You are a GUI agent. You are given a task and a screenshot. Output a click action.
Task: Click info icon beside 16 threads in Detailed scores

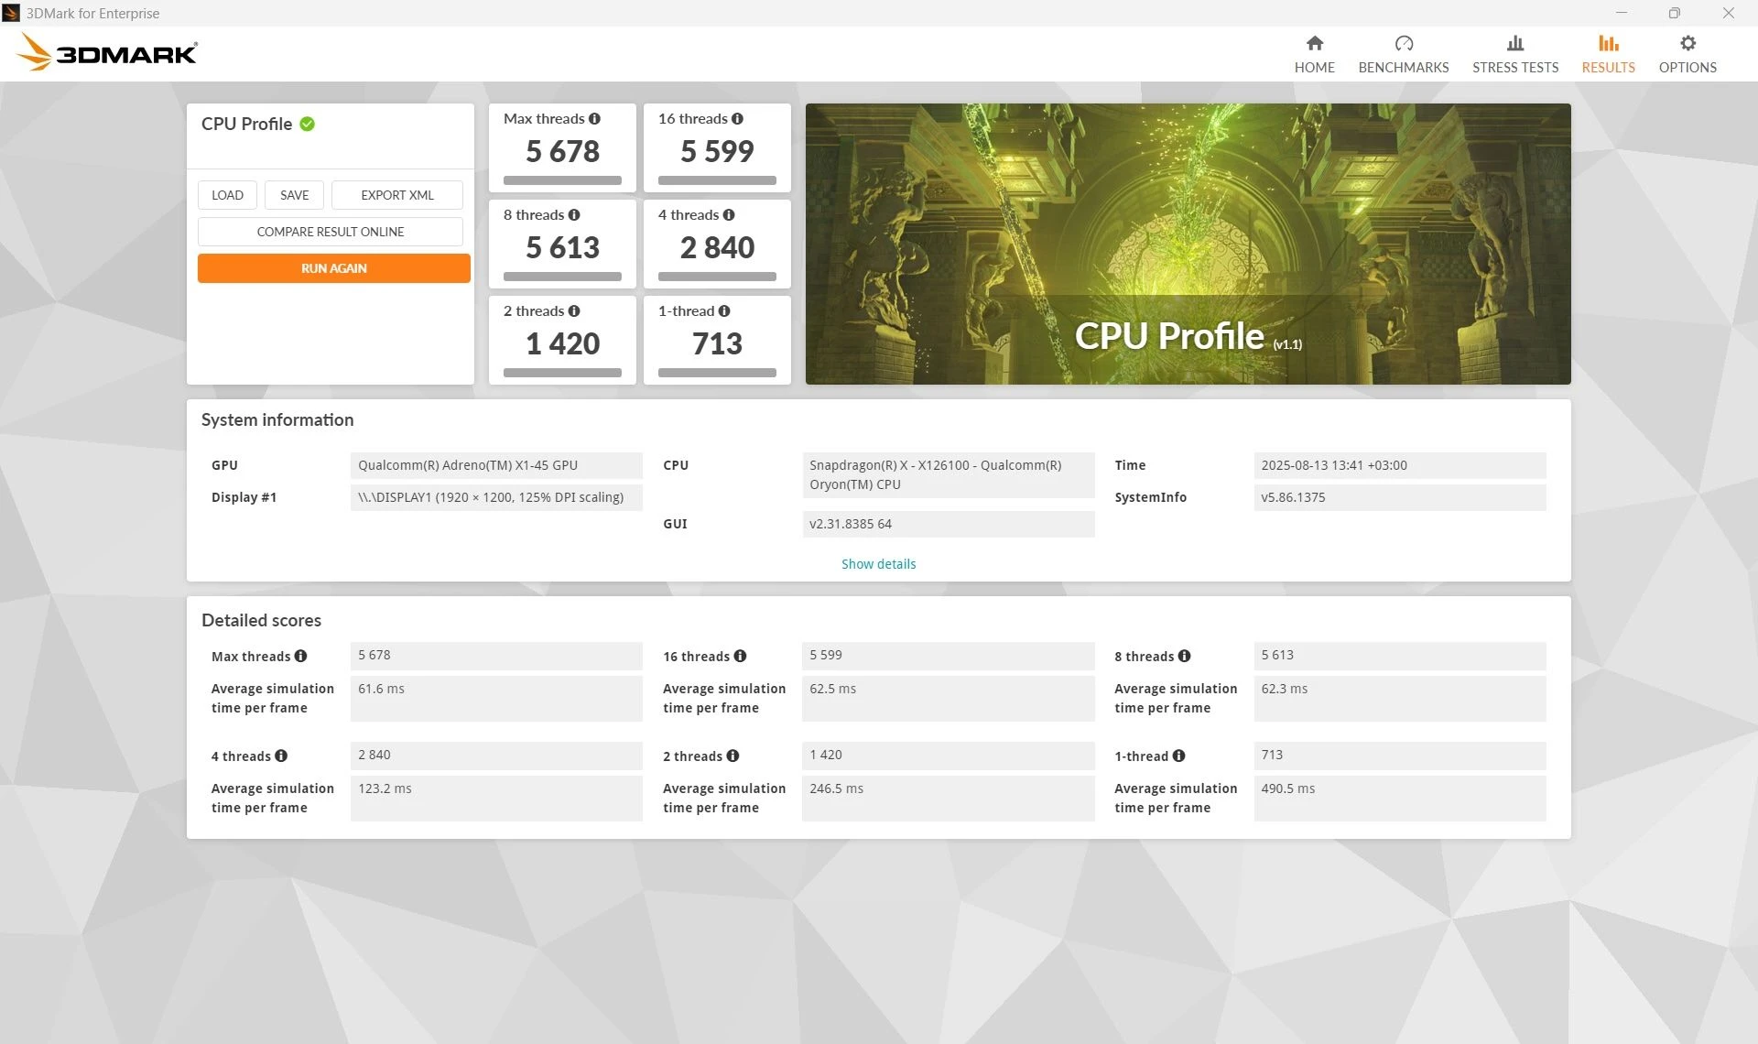pyautogui.click(x=740, y=656)
